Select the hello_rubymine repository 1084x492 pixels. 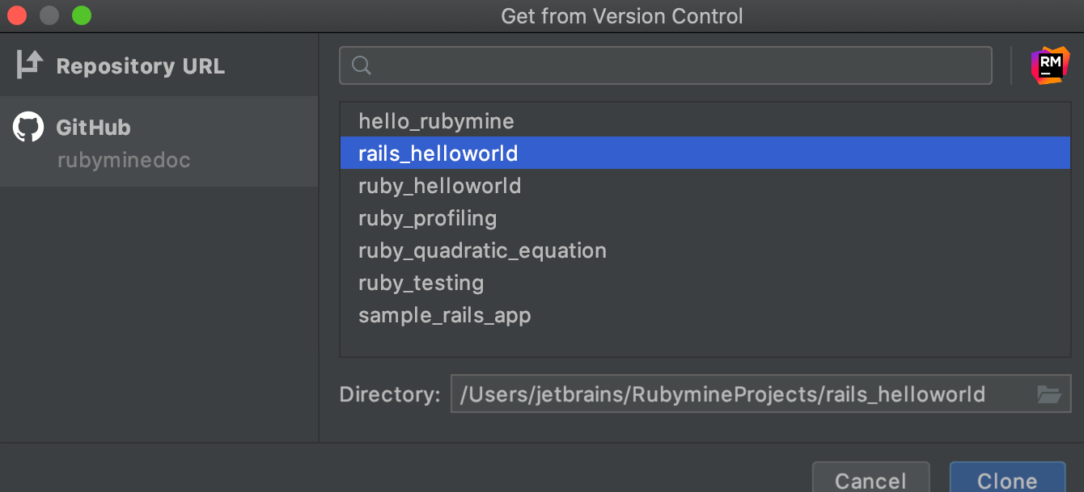436,121
